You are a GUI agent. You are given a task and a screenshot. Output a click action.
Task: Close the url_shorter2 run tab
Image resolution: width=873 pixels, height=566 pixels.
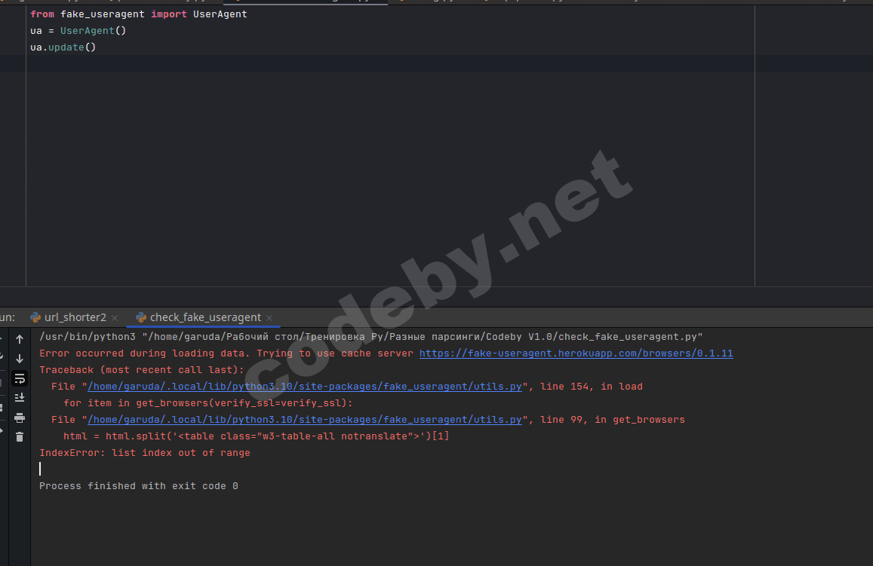[114, 317]
